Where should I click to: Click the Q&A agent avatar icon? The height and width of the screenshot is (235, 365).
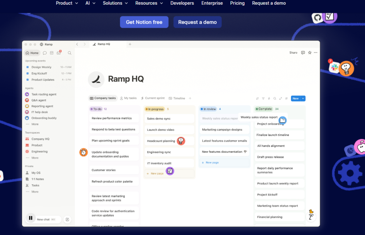27,100
